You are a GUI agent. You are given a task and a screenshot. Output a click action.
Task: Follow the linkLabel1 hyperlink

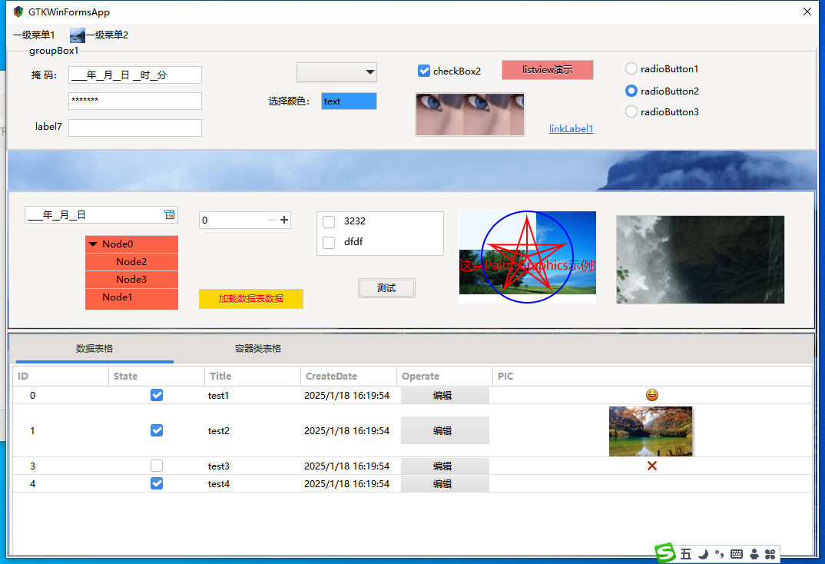571,129
